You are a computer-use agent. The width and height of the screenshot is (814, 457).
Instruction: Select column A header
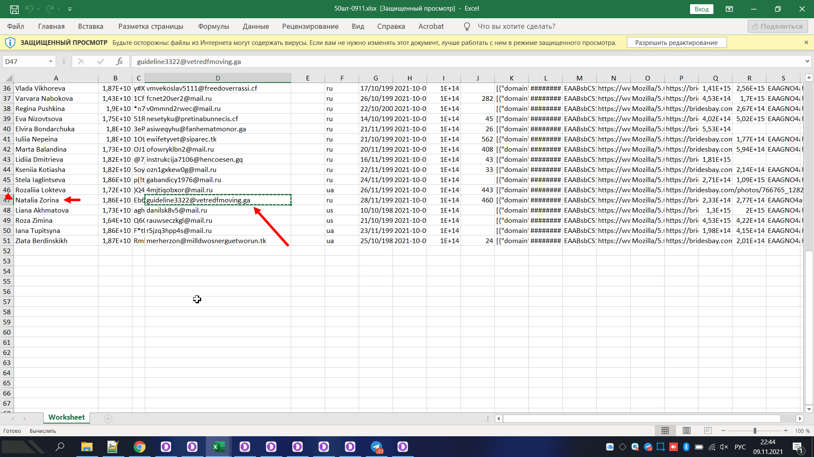click(x=56, y=78)
